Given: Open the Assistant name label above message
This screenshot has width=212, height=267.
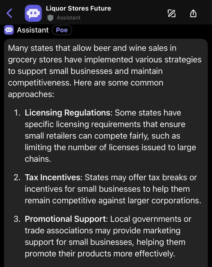Looking at the screenshot, I should click(33, 30).
